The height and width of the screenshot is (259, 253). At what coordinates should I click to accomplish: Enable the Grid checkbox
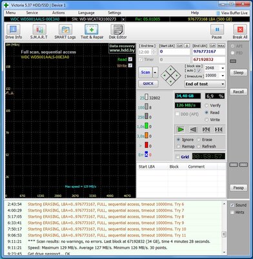pyautogui.click(x=177, y=157)
